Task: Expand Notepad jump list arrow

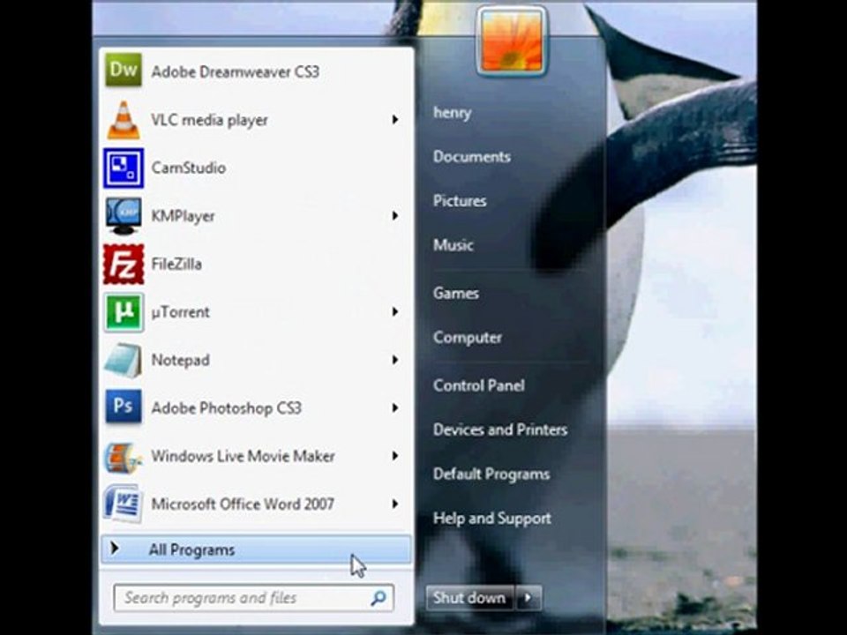Action: pos(395,360)
